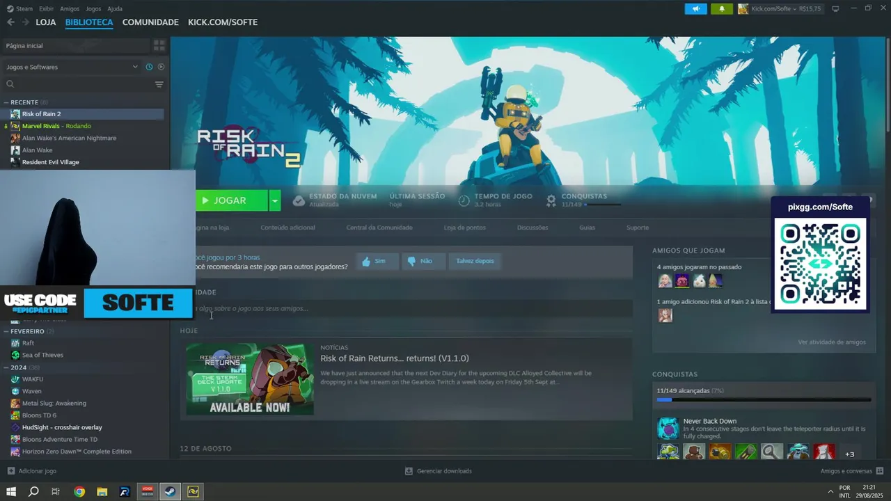Viewport: 891px width, 501px height.
Task: Click the Adicionar jogo plus icon
Action: (x=11, y=471)
